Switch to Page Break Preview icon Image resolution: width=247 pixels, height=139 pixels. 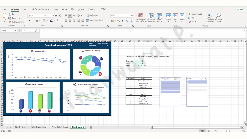pyautogui.click(x=215, y=131)
